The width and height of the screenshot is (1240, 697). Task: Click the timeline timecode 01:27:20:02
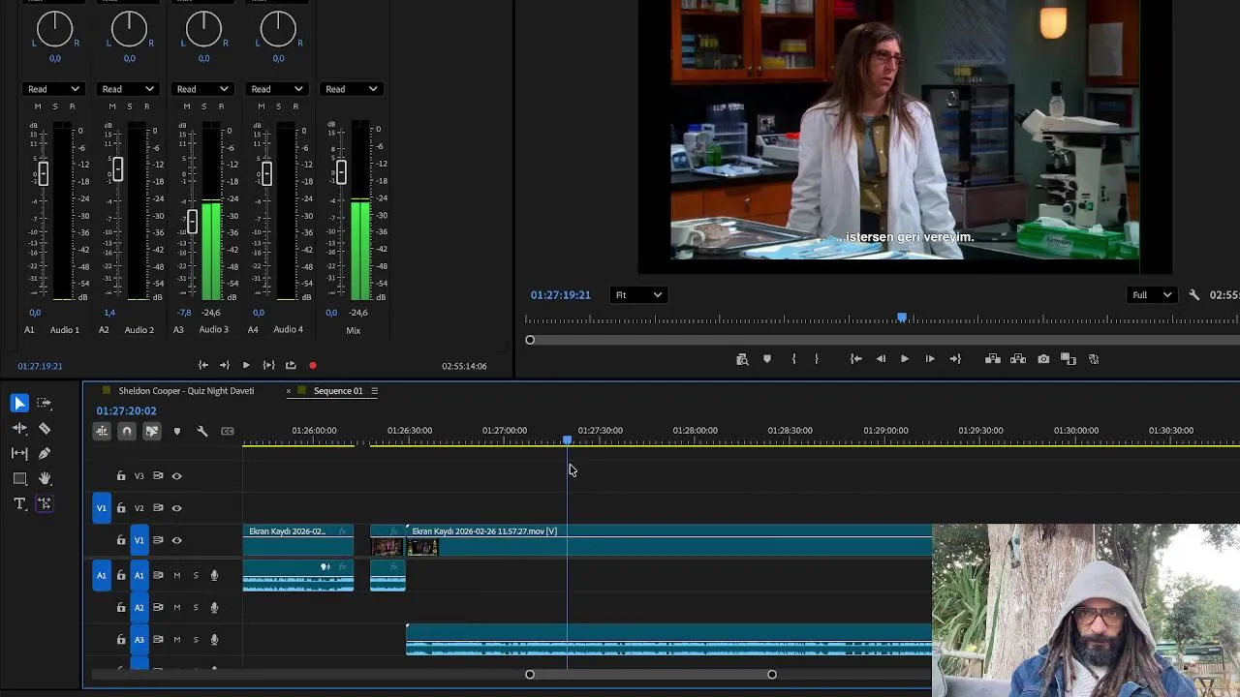126,411
